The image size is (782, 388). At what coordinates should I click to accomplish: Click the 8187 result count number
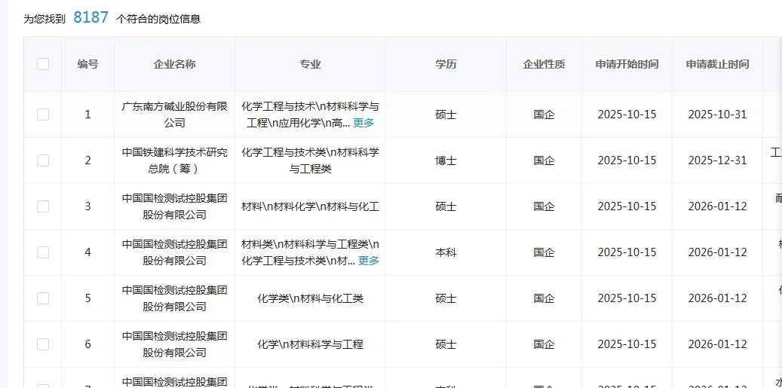tap(90, 17)
